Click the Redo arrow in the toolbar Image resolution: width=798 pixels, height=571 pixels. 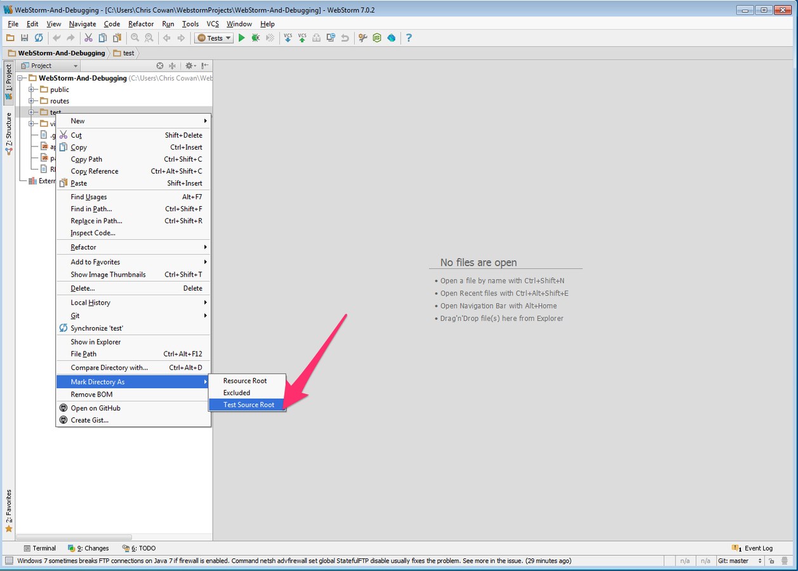pos(70,38)
